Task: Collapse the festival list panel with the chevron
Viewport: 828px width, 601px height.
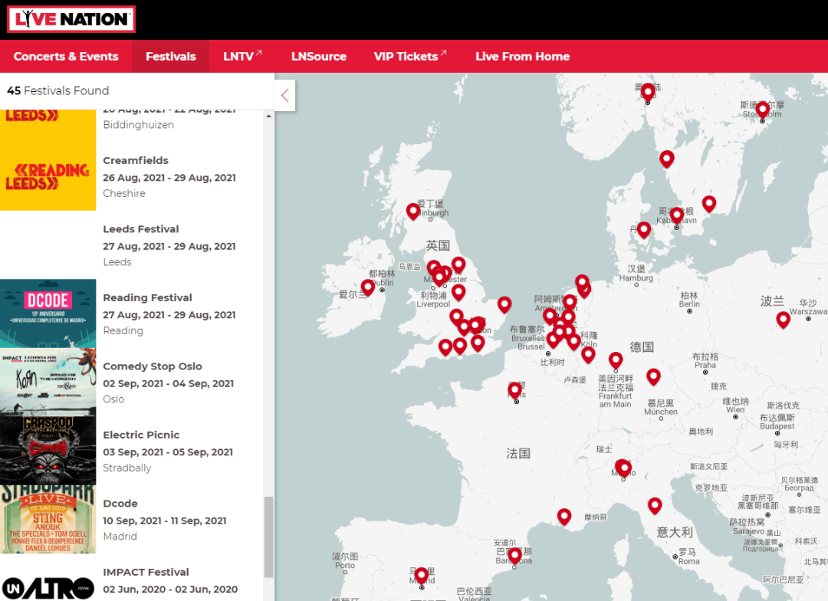Action: pyautogui.click(x=284, y=96)
